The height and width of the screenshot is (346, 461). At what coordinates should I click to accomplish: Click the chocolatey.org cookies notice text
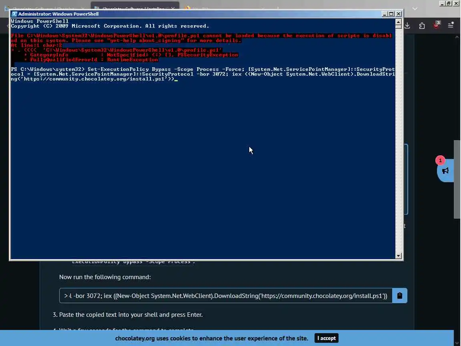coord(212,338)
